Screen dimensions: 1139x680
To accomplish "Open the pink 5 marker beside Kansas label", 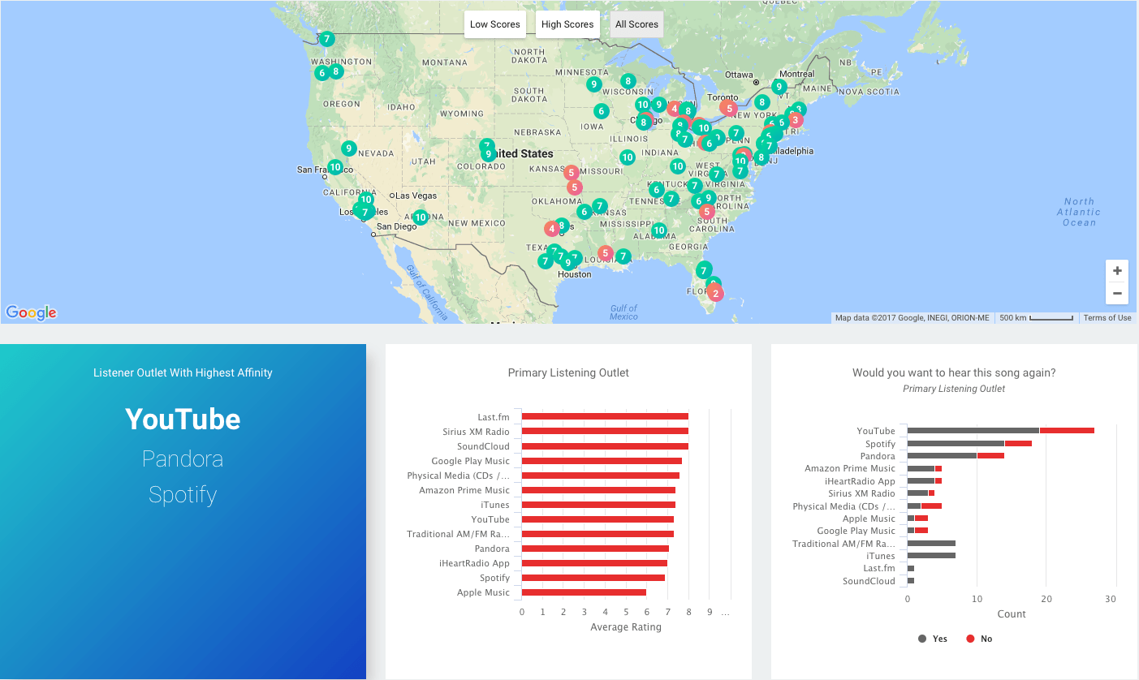I will (x=571, y=173).
